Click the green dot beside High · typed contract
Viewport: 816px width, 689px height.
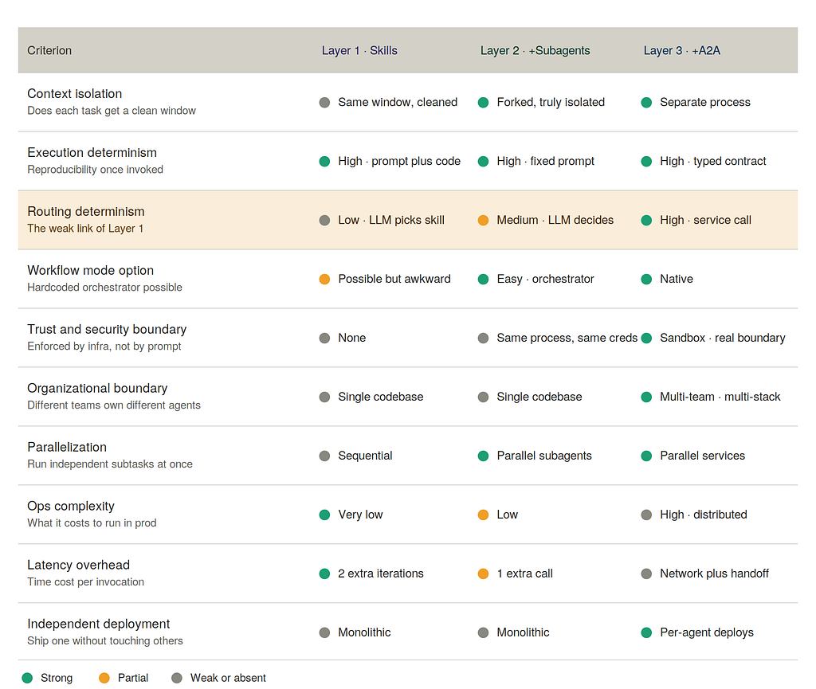(646, 161)
